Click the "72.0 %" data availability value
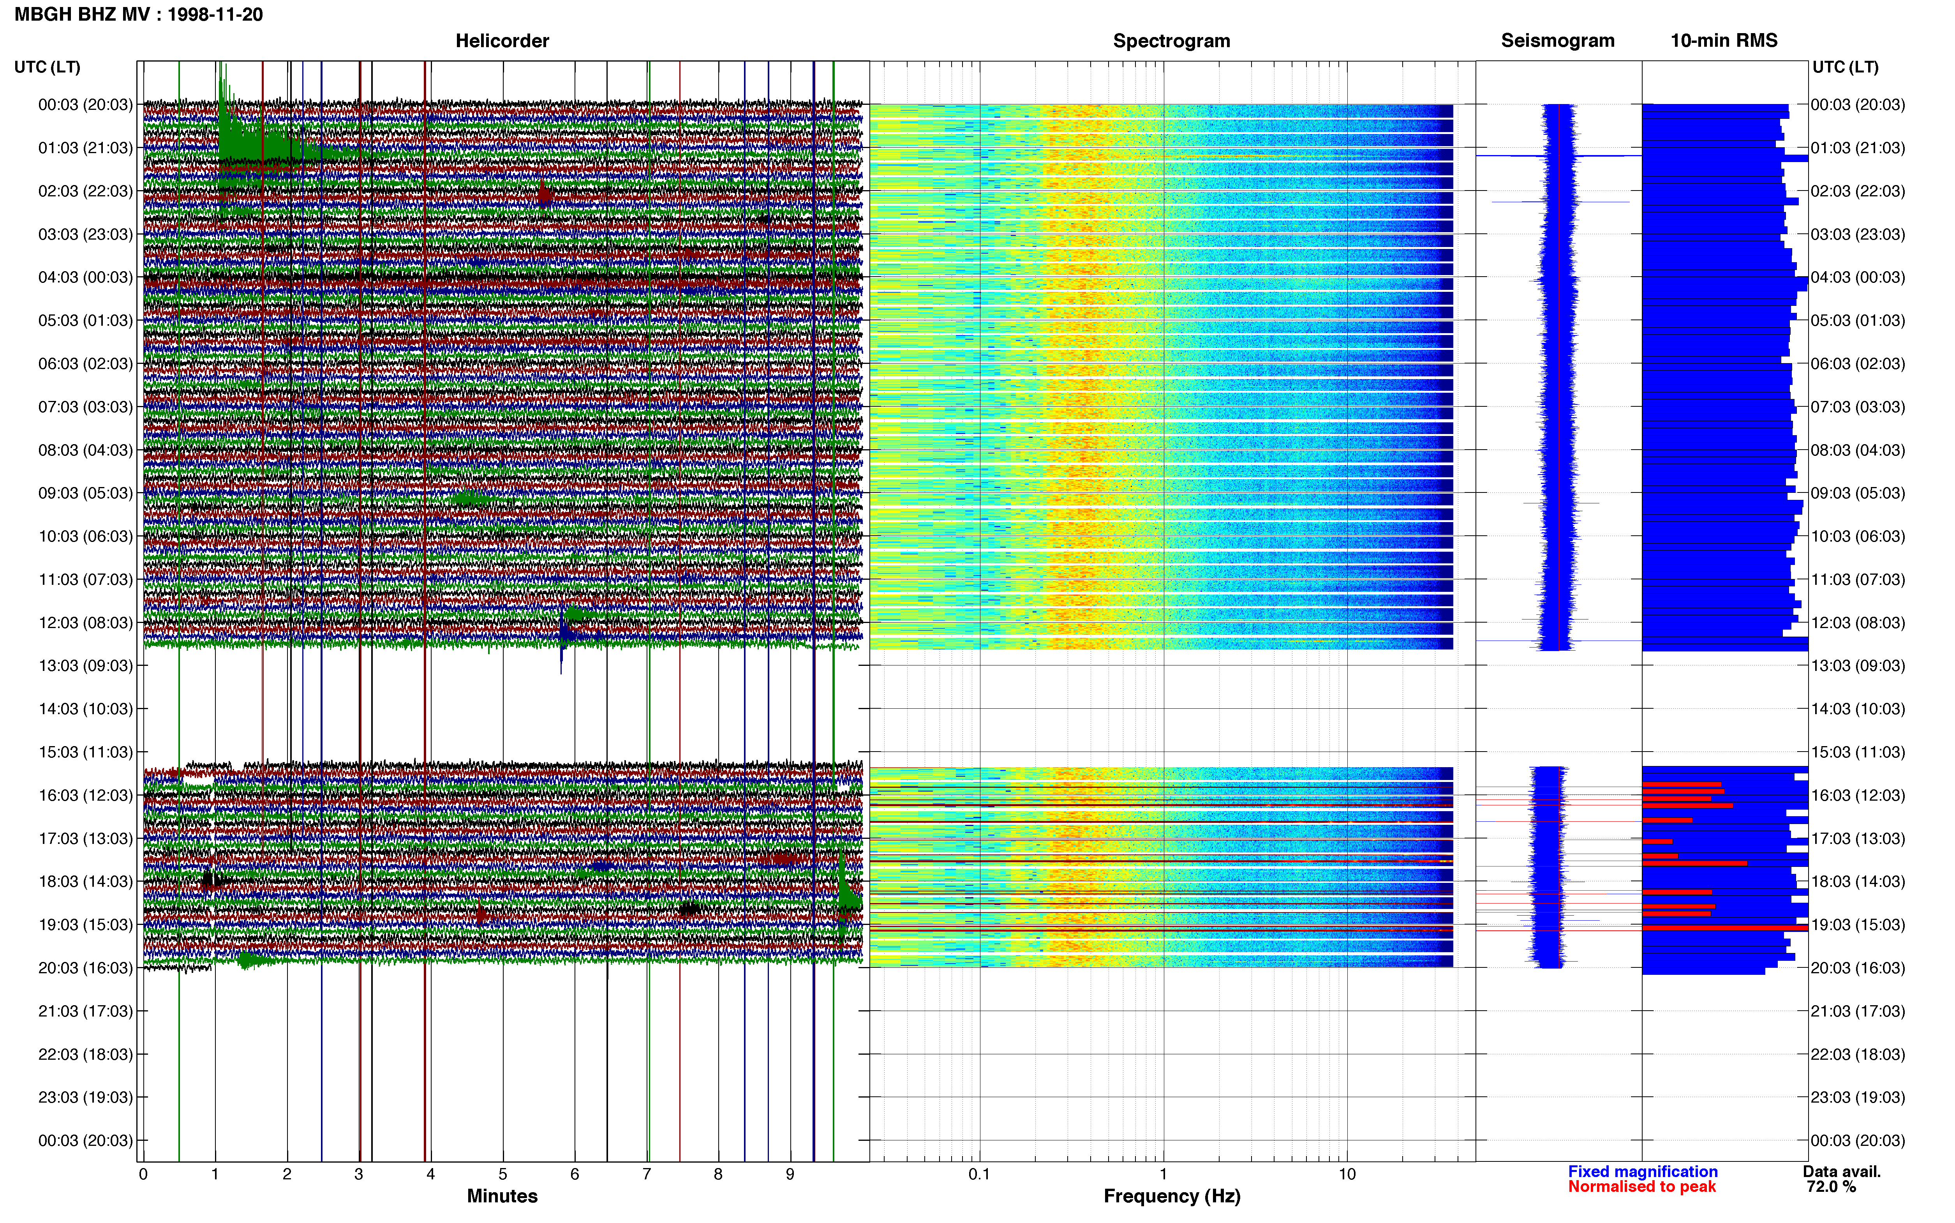1955x1223 pixels. click(x=1831, y=1187)
